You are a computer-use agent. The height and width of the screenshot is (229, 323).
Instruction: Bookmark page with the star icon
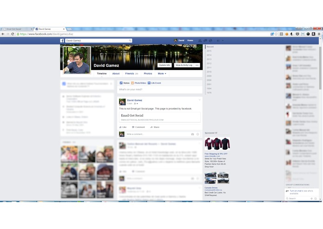point(276,34)
